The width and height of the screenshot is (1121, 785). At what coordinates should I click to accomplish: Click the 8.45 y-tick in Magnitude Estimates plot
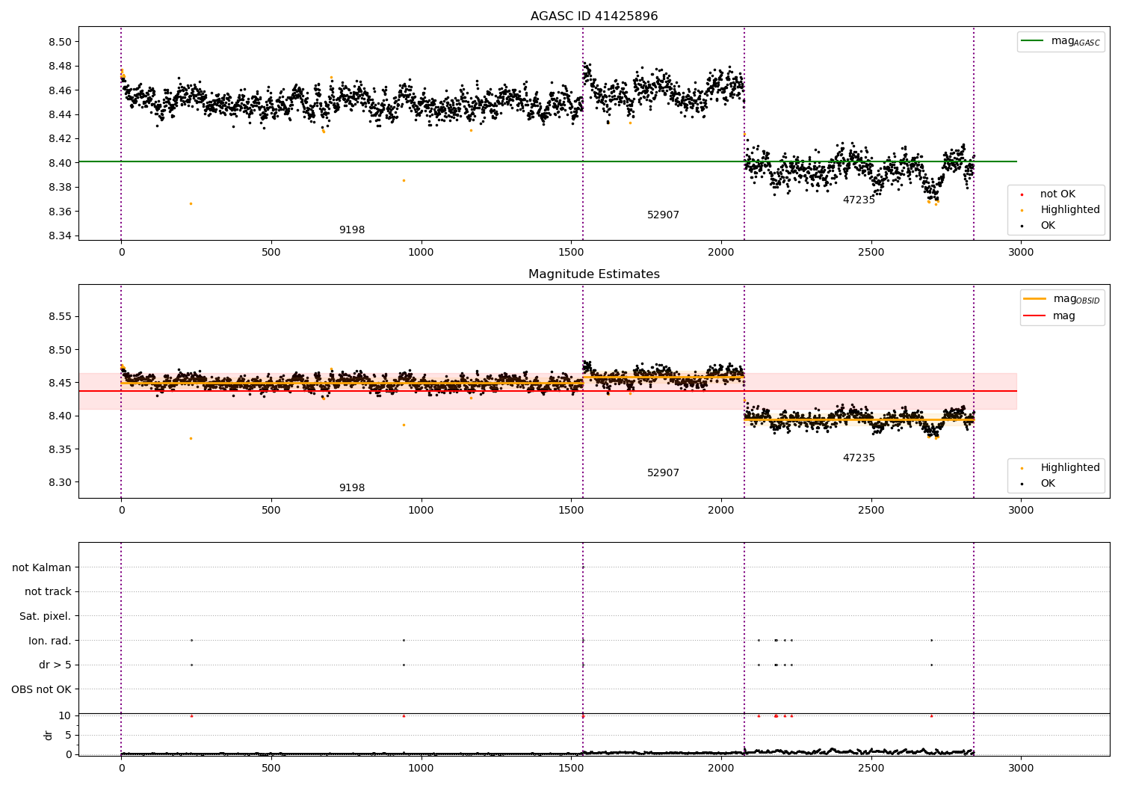coord(59,383)
